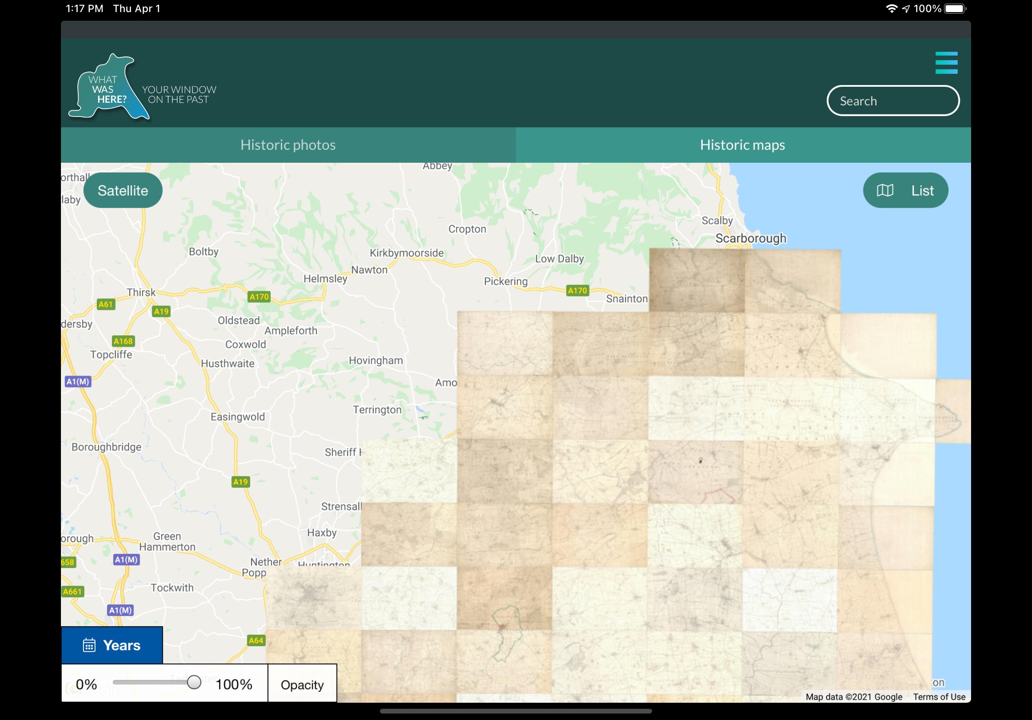The height and width of the screenshot is (720, 1032).
Task: Click the Green Hammerton label
Action: coord(167,541)
